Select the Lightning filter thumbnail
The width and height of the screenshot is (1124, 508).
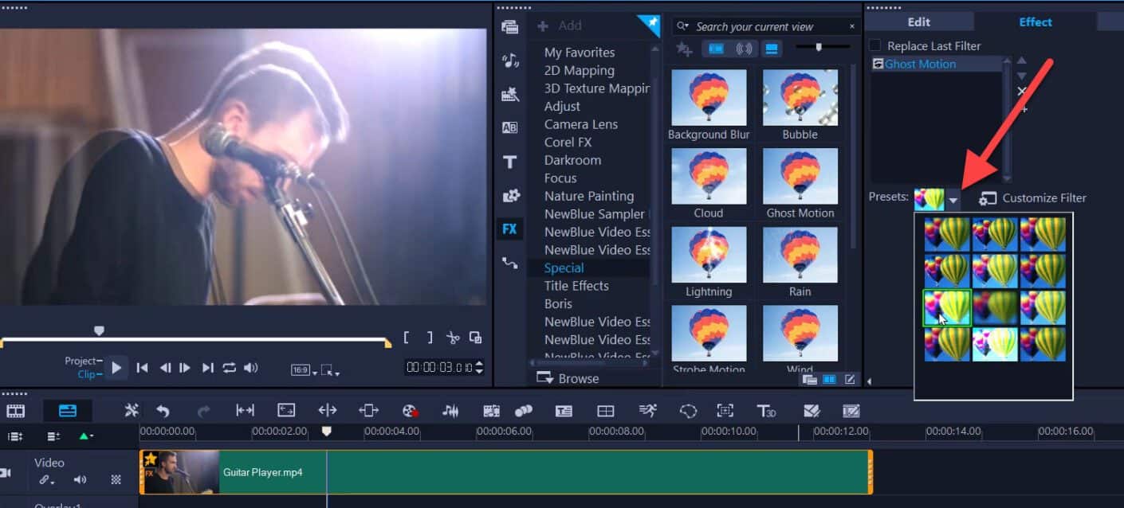point(708,255)
